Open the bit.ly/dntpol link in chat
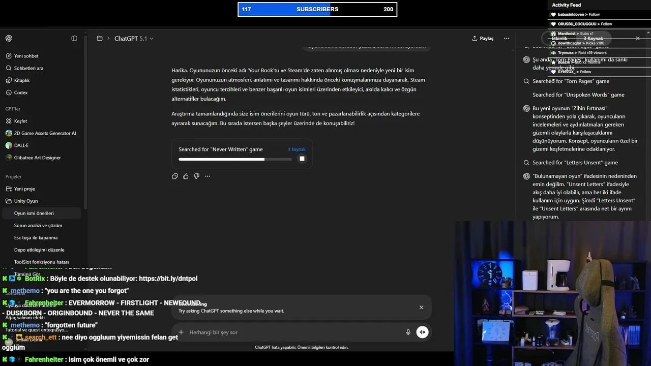Image resolution: width=651 pixels, height=366 pixels. (x=168, y=279)
